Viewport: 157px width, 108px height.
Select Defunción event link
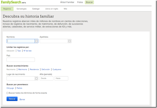pyautogui.click(x=45, y=70)
